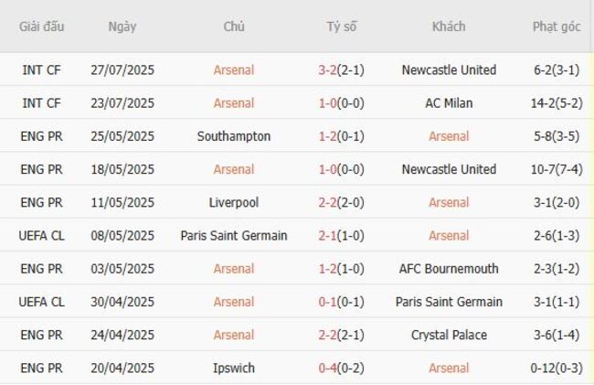Click Newcastle United in the 18/05/2025 row
The width and height of the screenshot is (594, 385).
click(x=449, y=169)
